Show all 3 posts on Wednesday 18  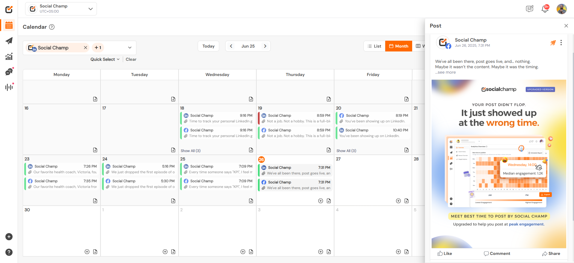191,151
